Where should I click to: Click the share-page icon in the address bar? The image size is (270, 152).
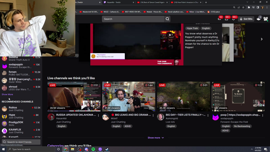(239, 8)
